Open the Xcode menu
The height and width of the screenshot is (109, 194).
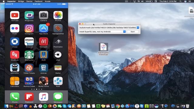[x=48, y=1]
